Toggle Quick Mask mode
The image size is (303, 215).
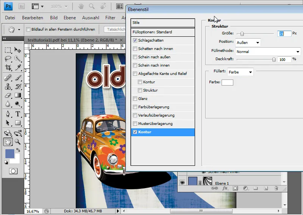point(13,171)
